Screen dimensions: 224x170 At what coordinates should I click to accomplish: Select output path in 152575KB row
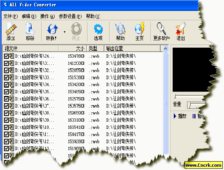tap(121, 99)
